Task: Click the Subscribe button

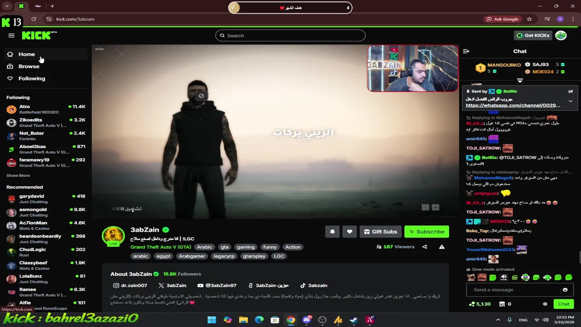Action: point(427,232)
